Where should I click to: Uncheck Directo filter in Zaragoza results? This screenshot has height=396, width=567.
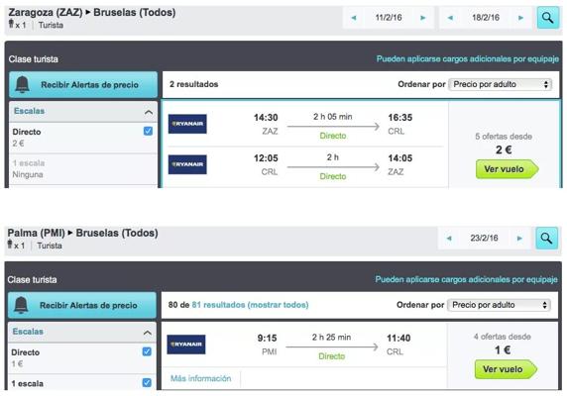click(x=148, y=131)
